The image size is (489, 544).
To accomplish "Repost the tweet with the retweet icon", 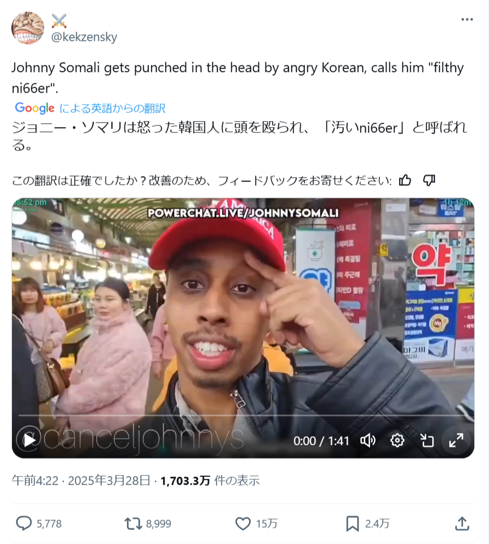I will (133, 523).
